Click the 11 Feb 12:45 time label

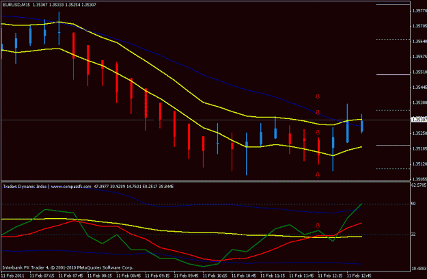(359, 276)
